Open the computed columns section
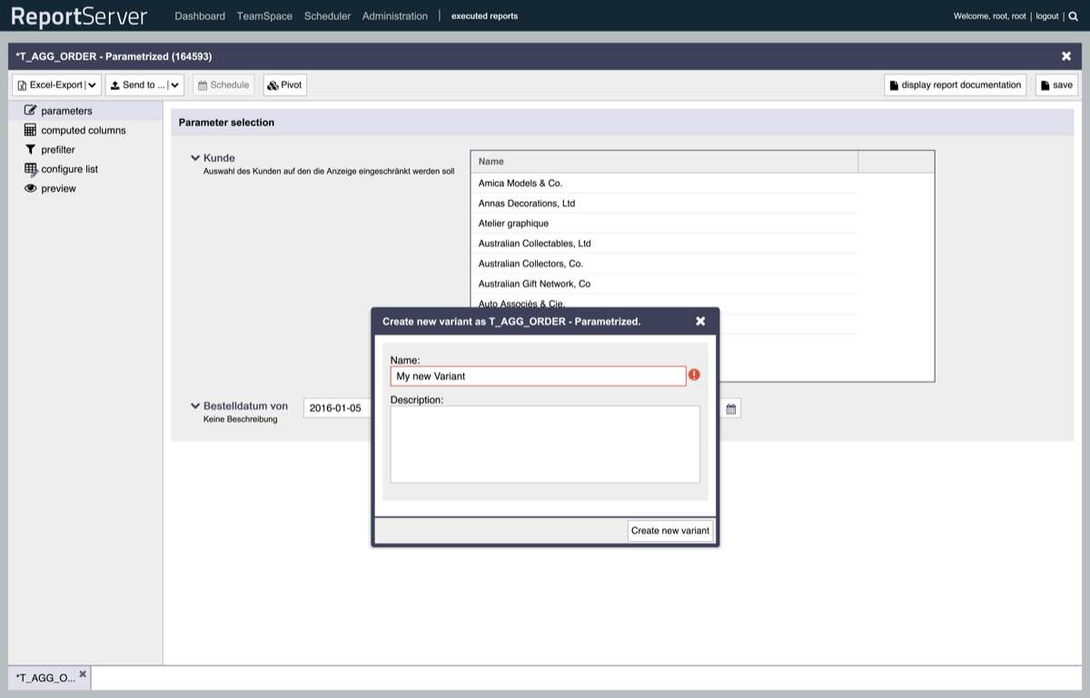 pyautogui.click(x=83, y=130)
